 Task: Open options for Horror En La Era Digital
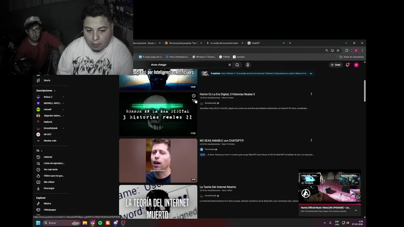(311, 94)
